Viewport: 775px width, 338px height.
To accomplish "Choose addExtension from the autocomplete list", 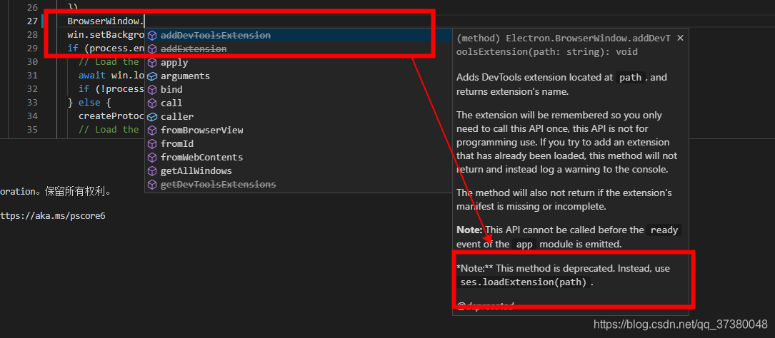I will (299, 49).
